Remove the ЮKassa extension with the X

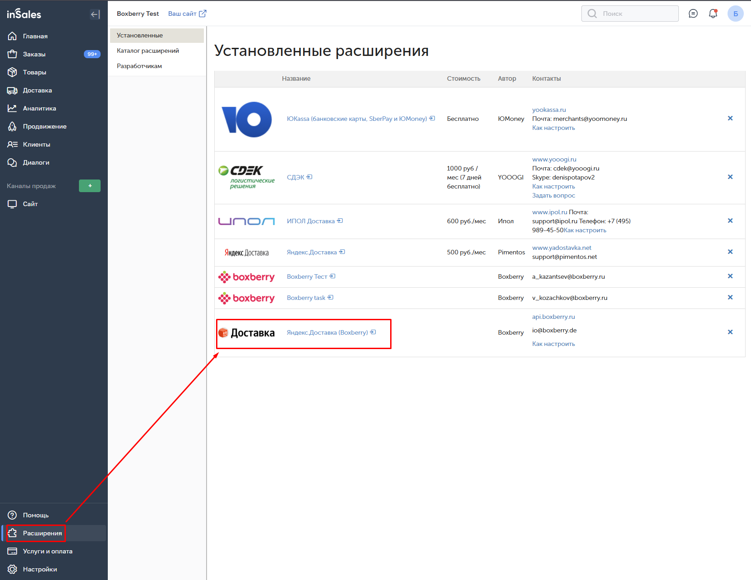[730, 118]
